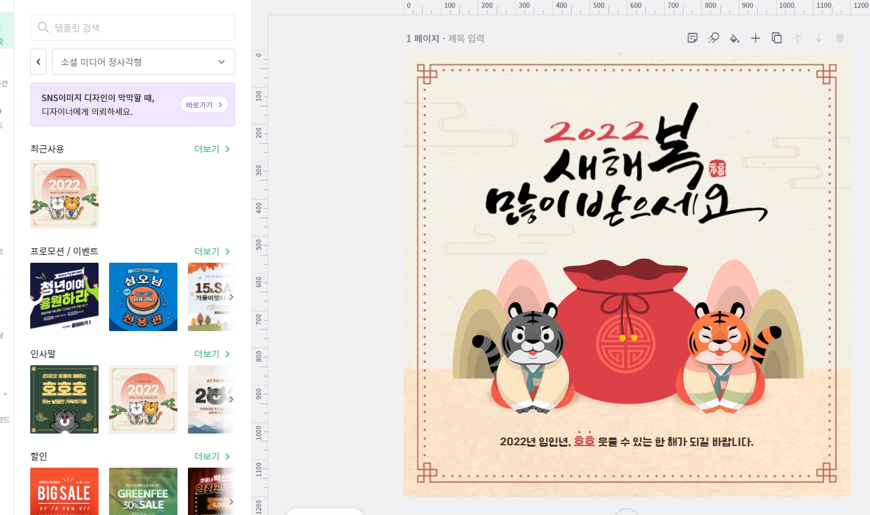Click the 바로가기 button in banner
Viewport: 870px width, 515px height.
tap(204, 104)
